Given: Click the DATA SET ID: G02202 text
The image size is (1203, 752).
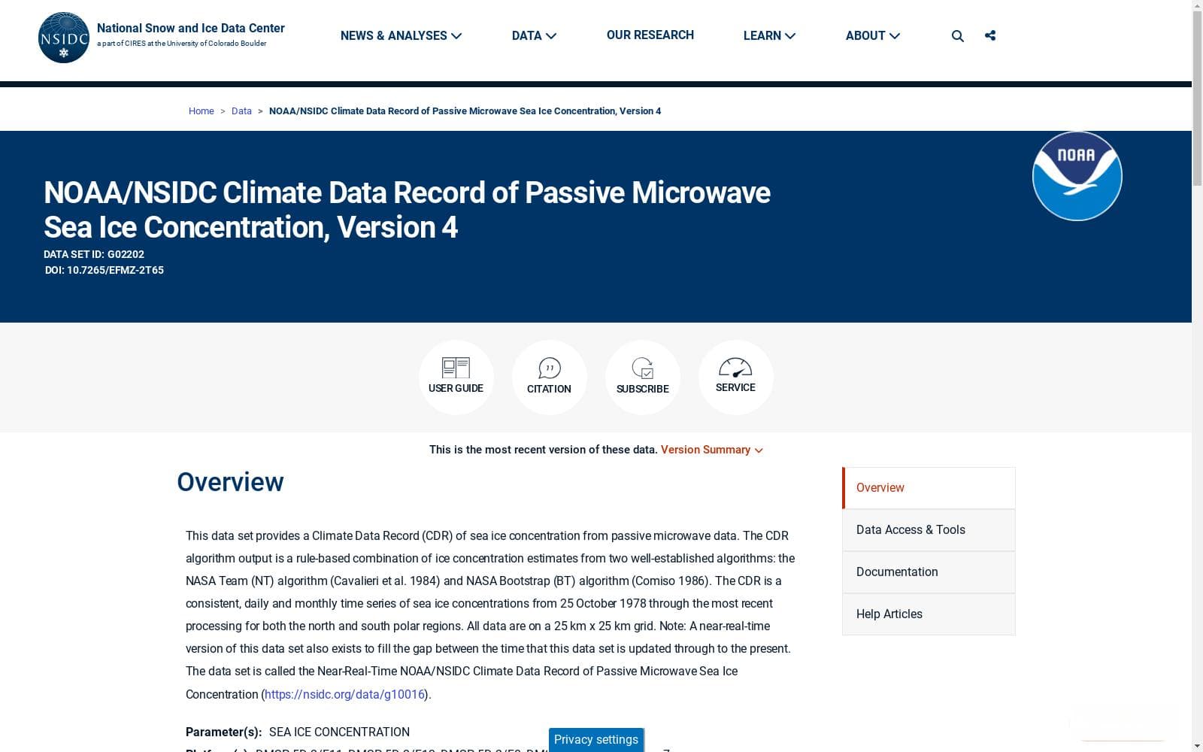Looking at the screenshot, I should click(x=94, y=254).
